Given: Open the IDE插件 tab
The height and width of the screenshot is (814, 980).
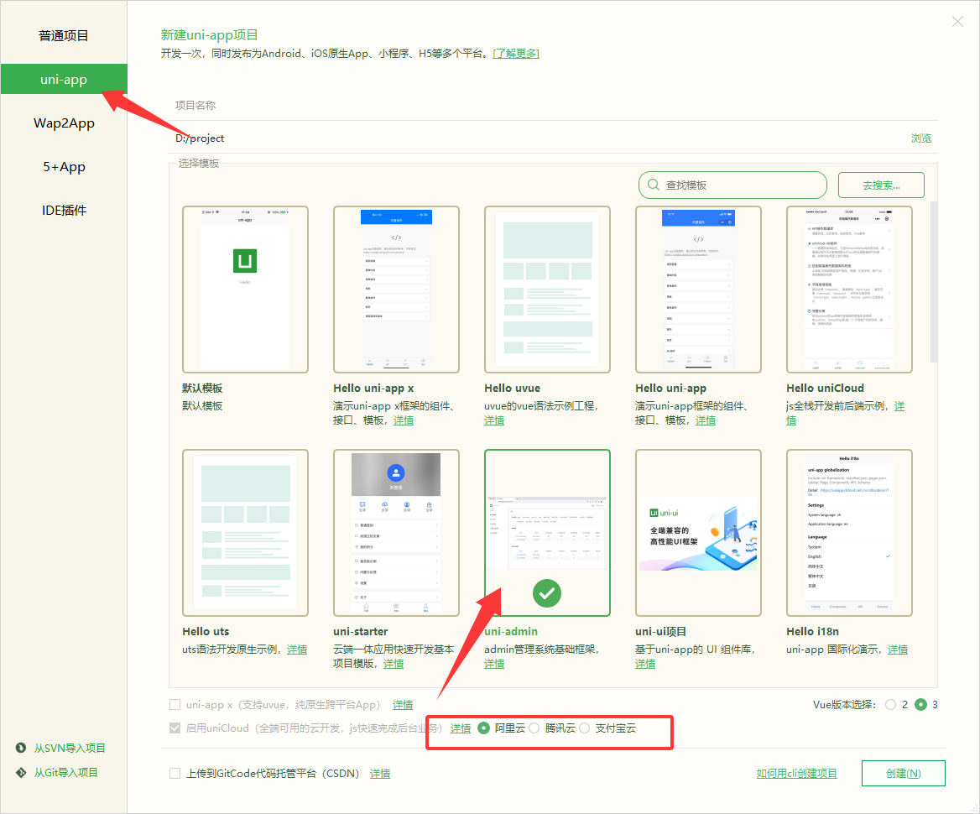Looking at the screenshot, I should pyautogui.click(x=64, y=211).
